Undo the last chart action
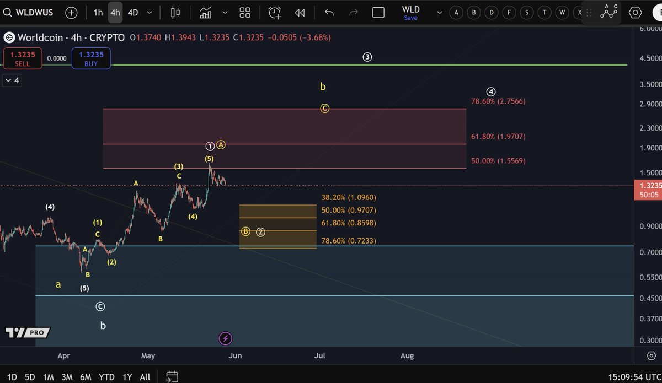 [329, 12]
